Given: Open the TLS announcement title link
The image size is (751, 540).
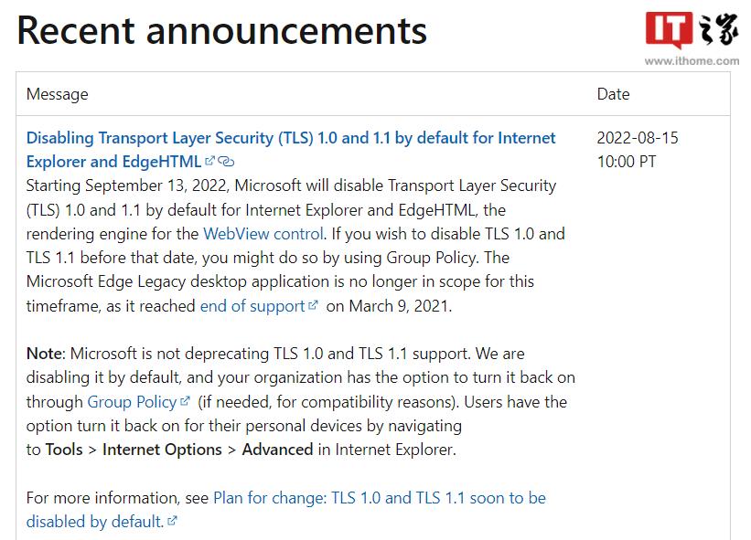Looking at the screenshot, I should [291, 137].
